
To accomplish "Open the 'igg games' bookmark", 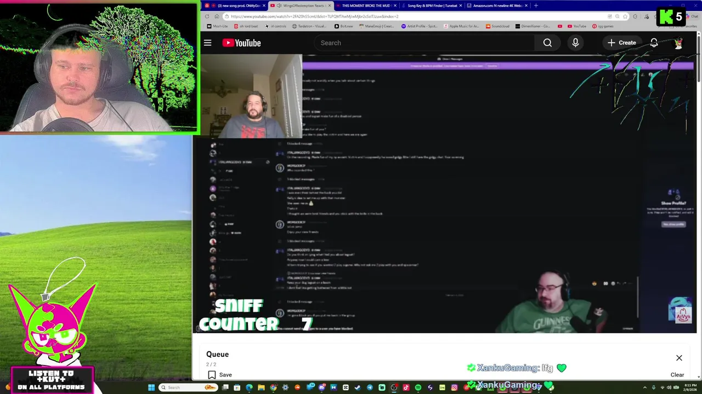I will click(x=603, y=26).
